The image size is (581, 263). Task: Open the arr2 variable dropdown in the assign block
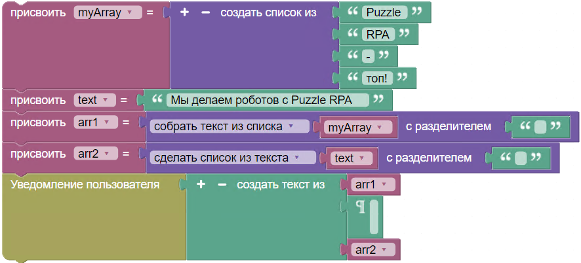(x=96, y=154)
